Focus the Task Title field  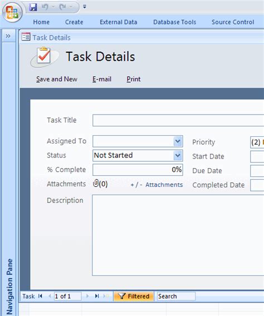(x=178, y=120)
